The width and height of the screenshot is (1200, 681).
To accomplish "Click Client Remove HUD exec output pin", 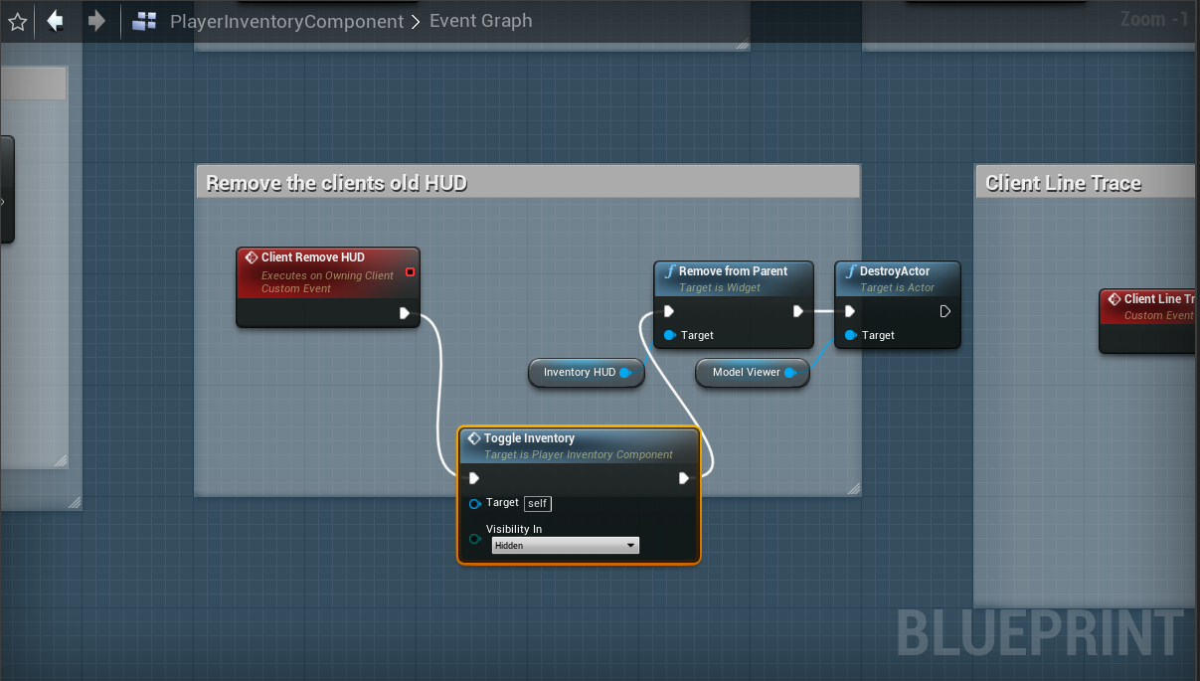I will pos(404,313).
